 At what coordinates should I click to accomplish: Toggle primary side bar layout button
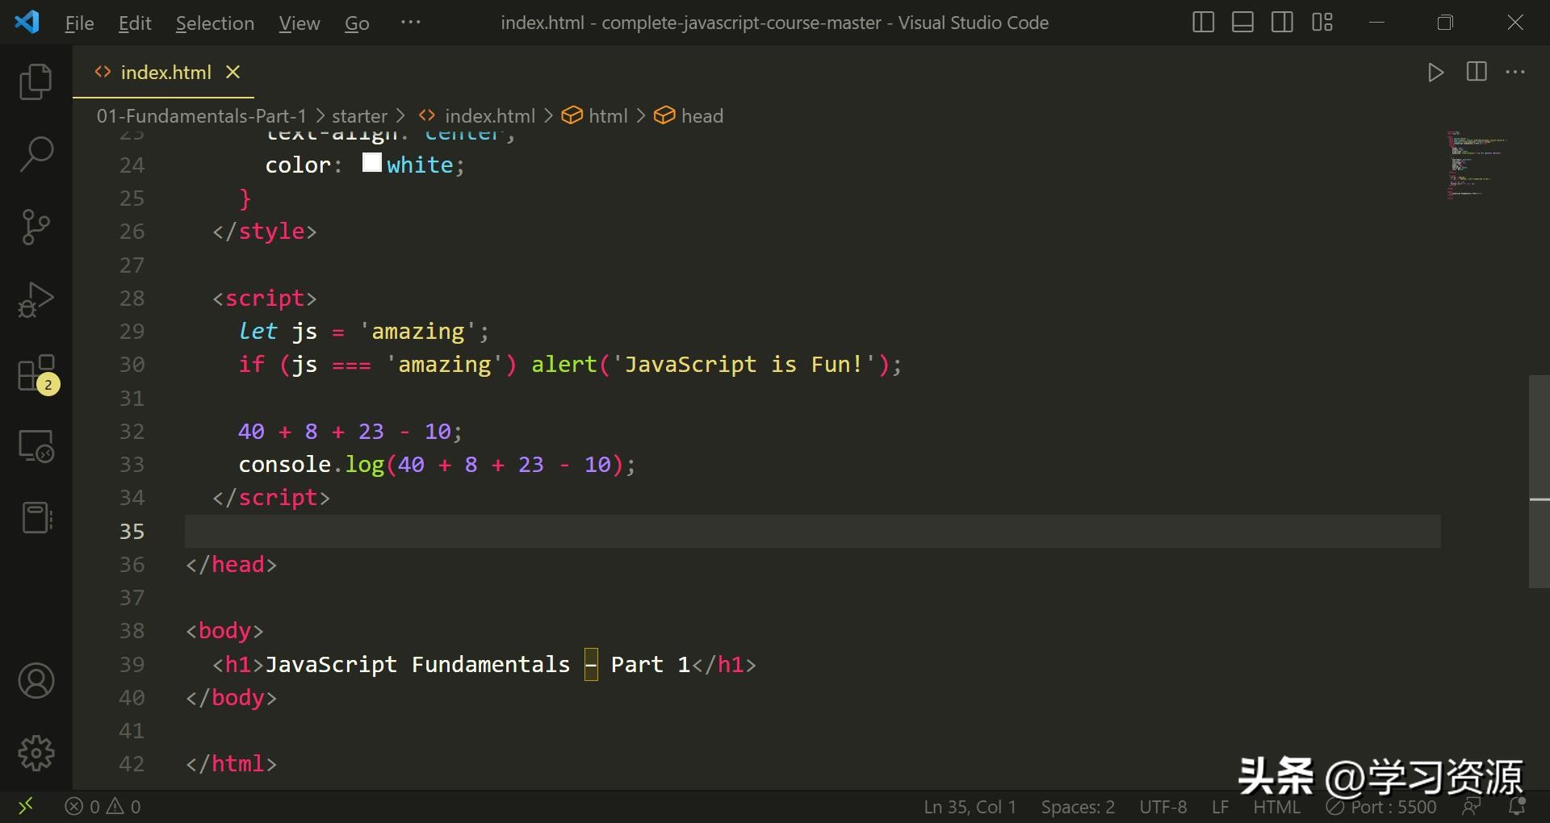(1203, 23)
